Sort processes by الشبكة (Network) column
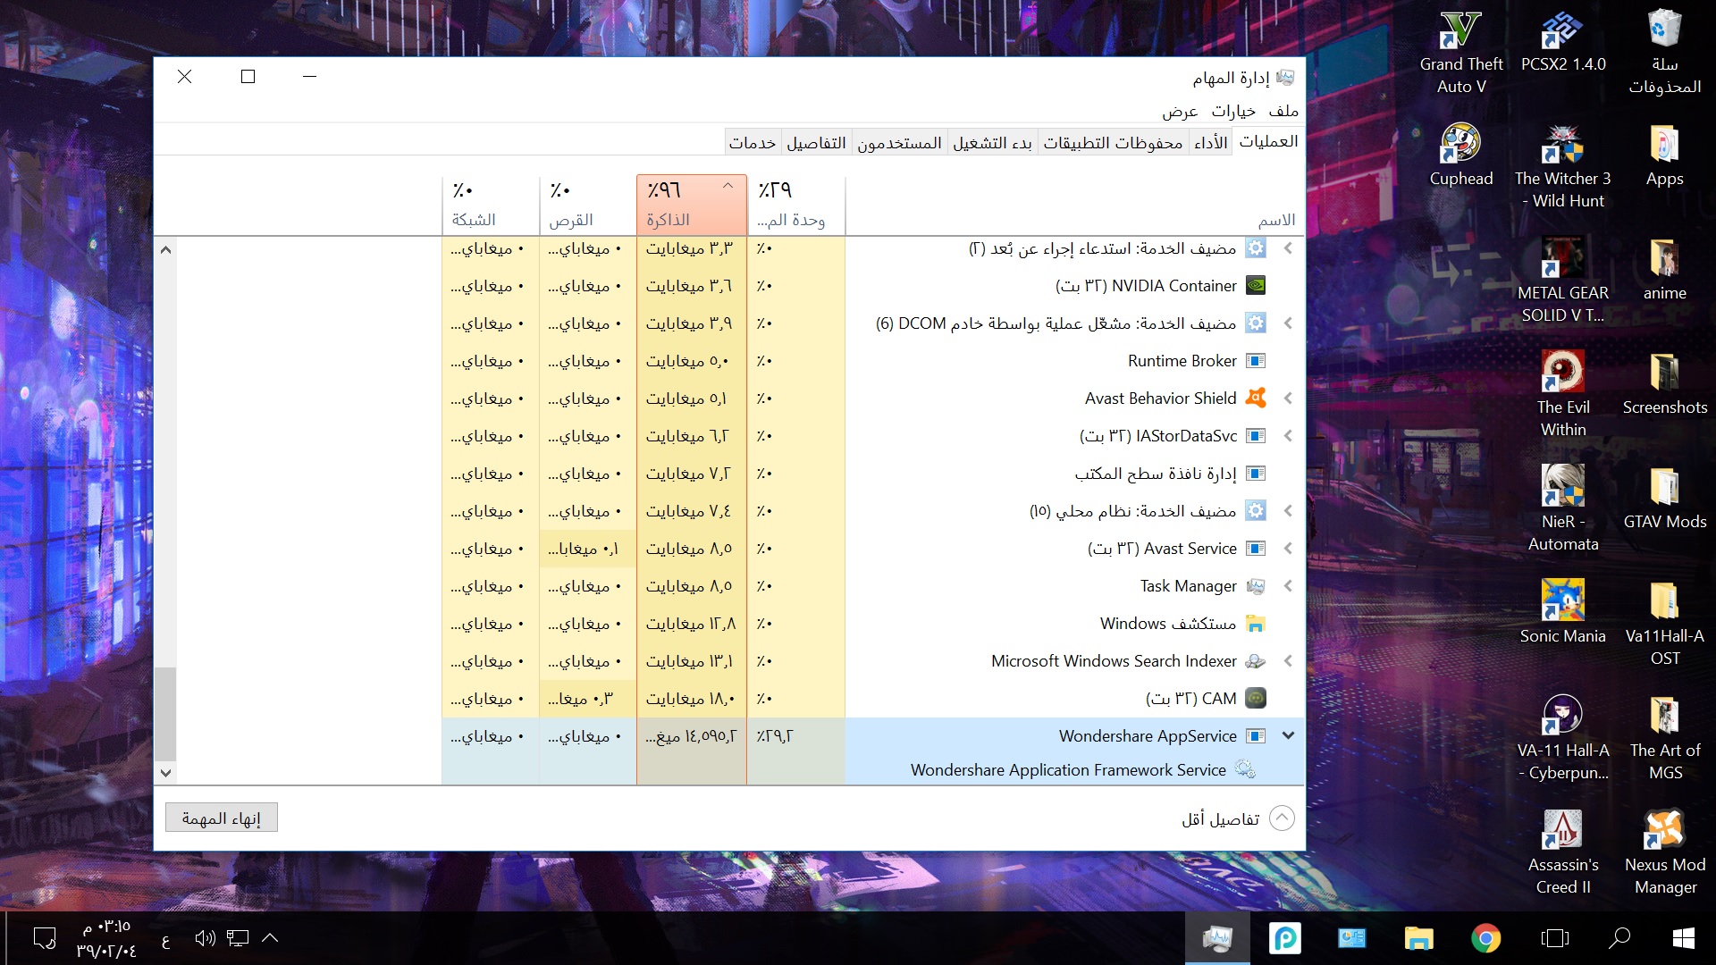Screen dimensions: 1716x965 point(491,205)
